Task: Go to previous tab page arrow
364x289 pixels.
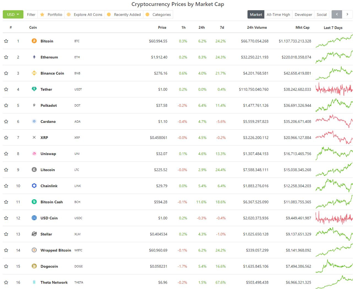Action: pos(337,15)
